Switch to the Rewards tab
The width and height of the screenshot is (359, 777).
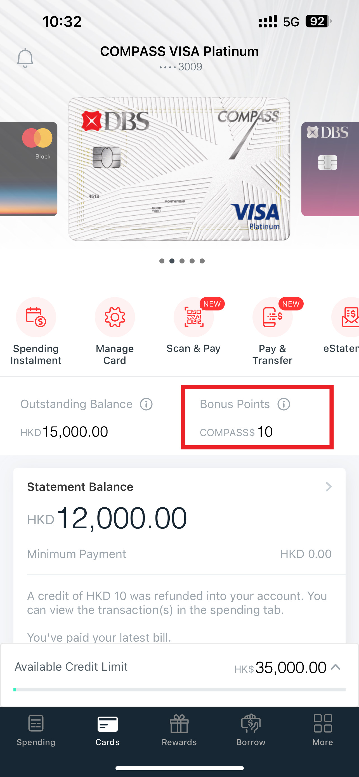tap(179, 730)
